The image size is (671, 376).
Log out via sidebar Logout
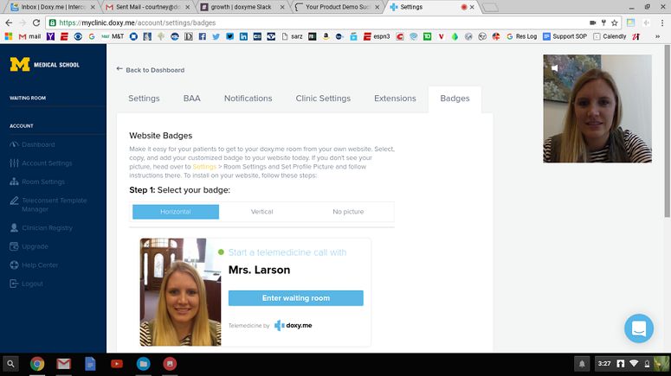(x=27, y=284)
